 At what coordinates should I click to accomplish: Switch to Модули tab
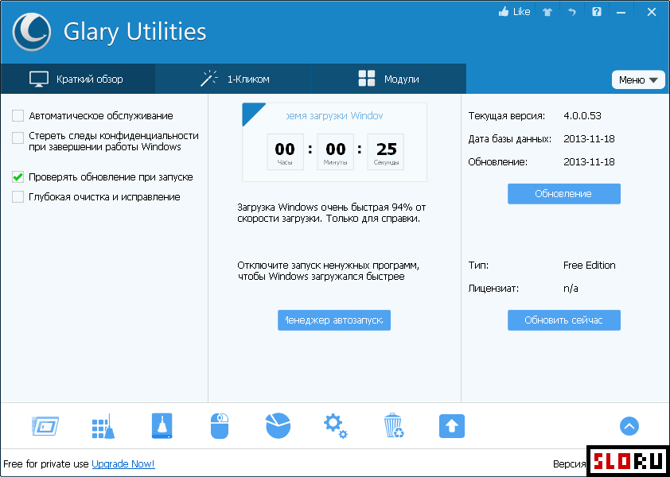388,79
